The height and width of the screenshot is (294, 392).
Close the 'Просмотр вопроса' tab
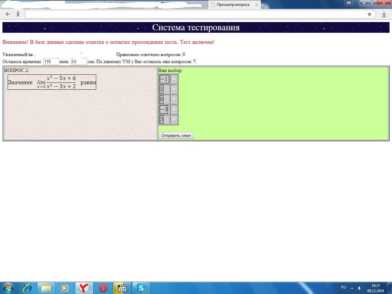coord(257,5)
